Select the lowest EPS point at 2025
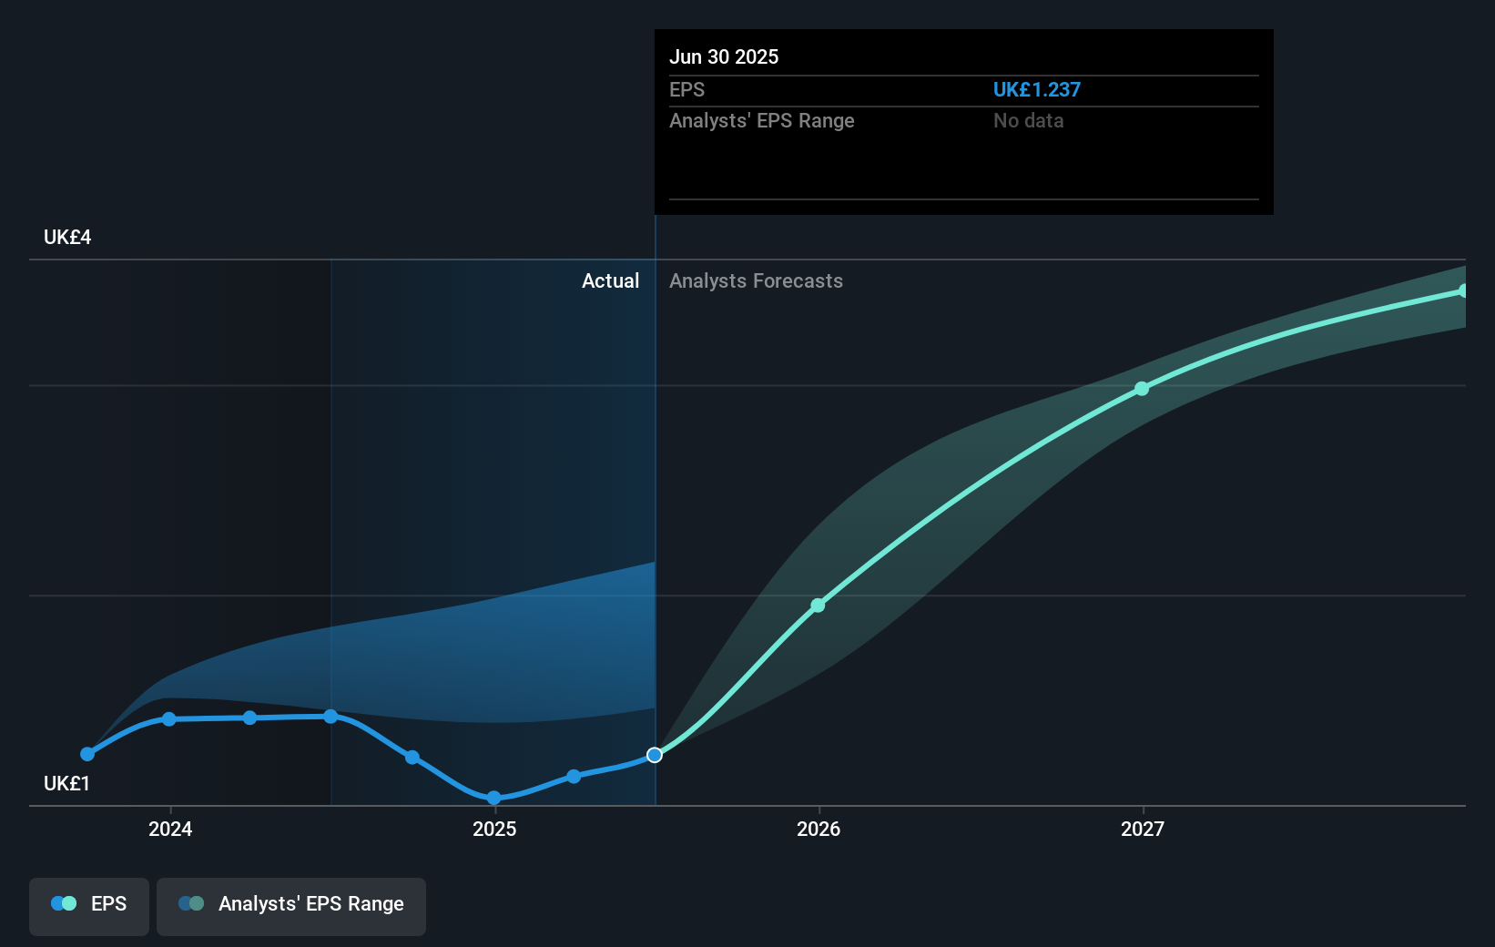The height and width of the screenshot is (947, 1495). pyautogui.click(x=493, y=799)
